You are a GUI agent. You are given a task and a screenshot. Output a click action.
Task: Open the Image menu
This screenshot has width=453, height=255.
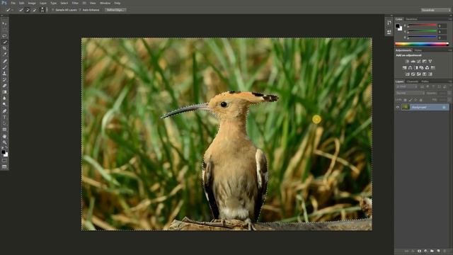click(32, 3)
